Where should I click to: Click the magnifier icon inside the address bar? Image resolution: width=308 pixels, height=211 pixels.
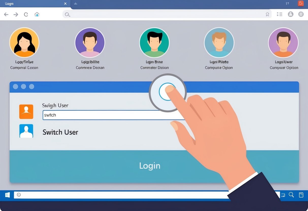point(67,14)
